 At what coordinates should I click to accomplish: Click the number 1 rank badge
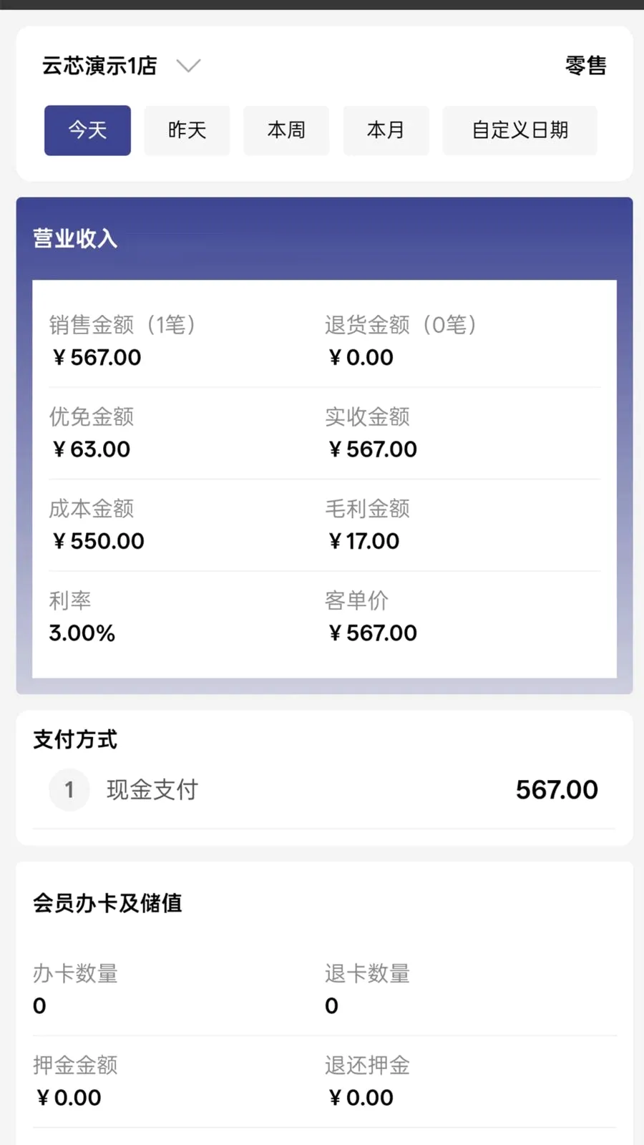pos(69,790)
